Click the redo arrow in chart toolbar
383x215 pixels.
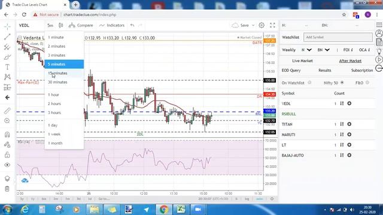(140, 25)
